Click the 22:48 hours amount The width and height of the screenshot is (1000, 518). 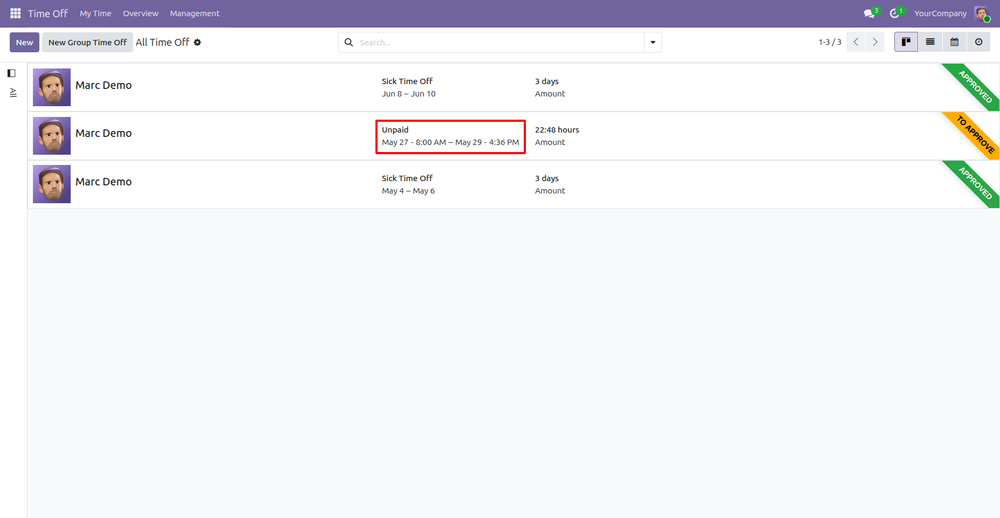pos(557,130)
